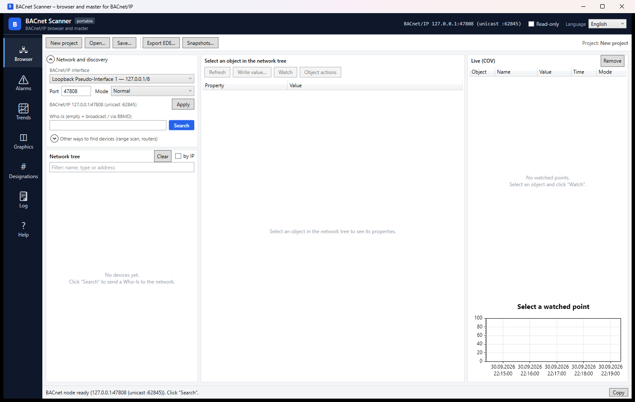Image resolution: width=635 pixels, height=402 pixels.
Task: Copy the status bar message
Action: pos(618,393)
